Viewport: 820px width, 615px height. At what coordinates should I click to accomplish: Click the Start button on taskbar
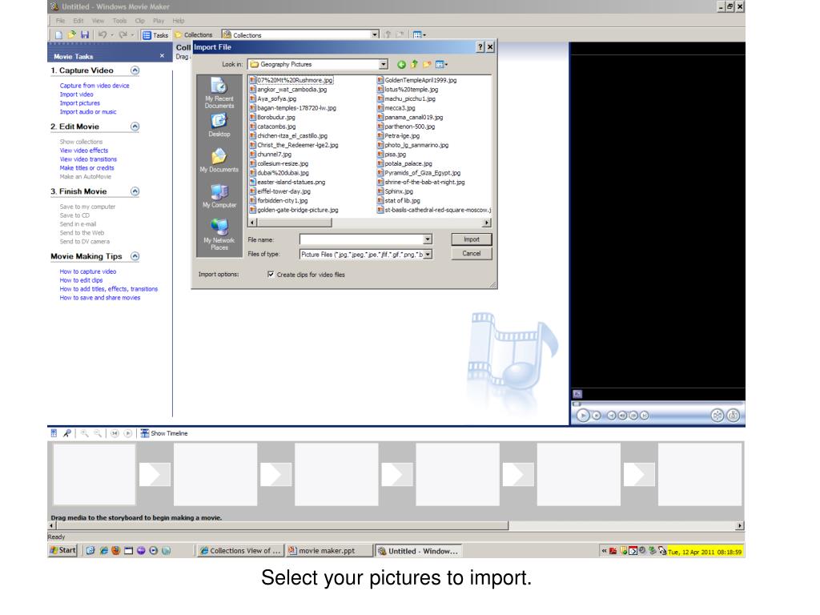[62, 550]
